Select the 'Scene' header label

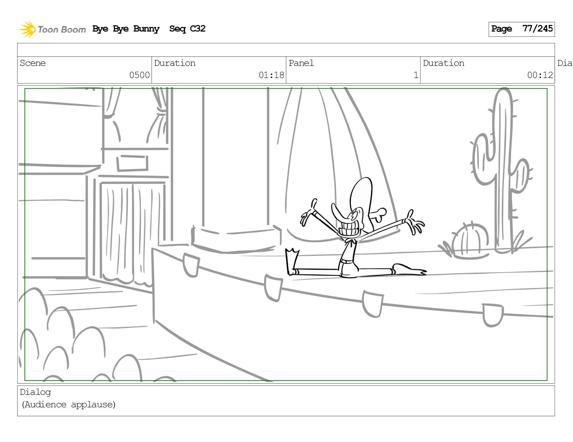click(33, 63)
